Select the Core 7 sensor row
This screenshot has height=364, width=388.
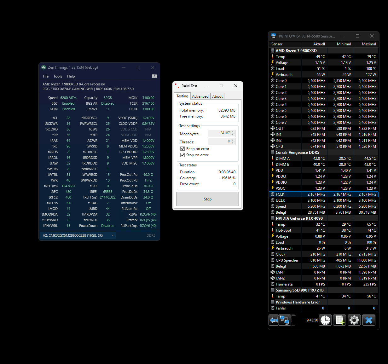click(x=323, y=123)
